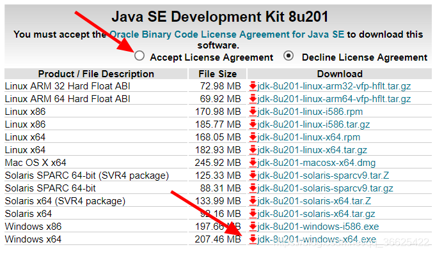
Task: Click download icon for solaris-x64.tar.gz
Action: point(253,214)
